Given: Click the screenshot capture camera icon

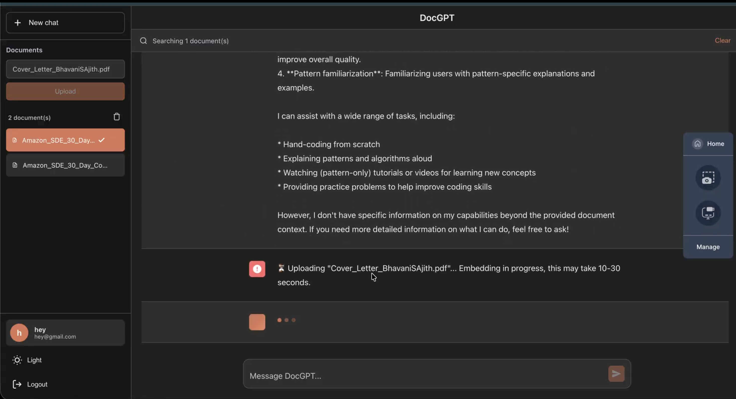Looking at the screenshot, I should [708, 178].
